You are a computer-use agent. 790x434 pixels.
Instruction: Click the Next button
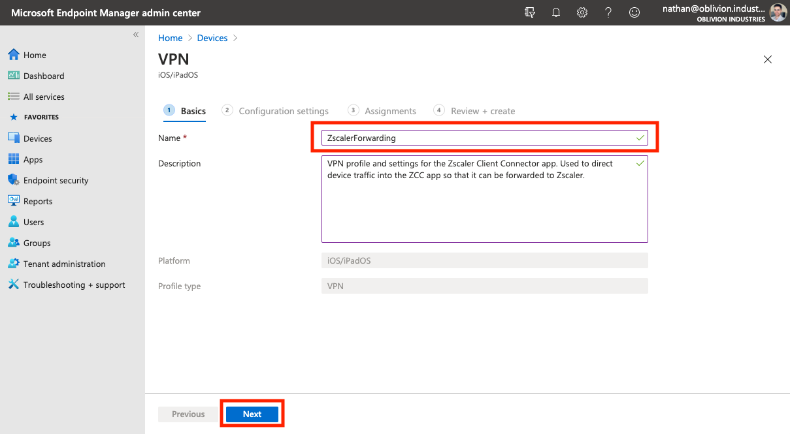pyautogui.click(x=252, y=414)
